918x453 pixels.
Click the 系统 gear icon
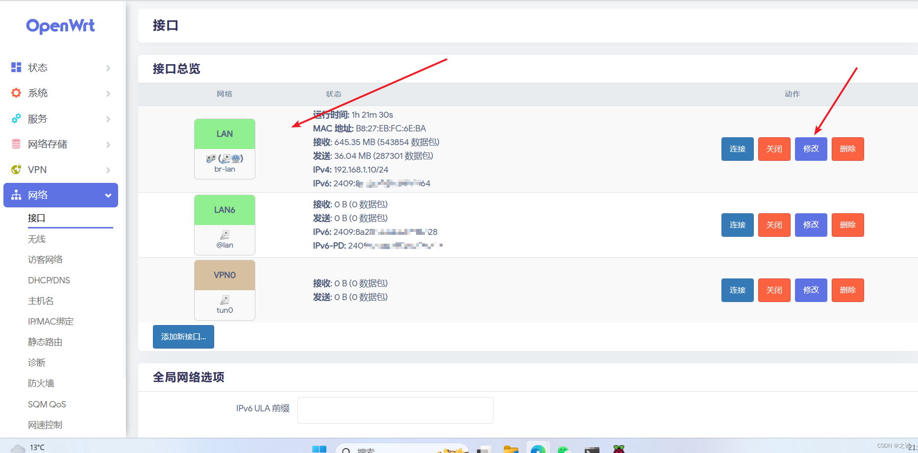pyautogui.click(x=16, y=93)
